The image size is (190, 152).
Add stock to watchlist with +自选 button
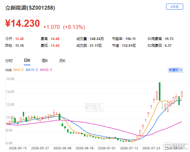click(174, 7)
